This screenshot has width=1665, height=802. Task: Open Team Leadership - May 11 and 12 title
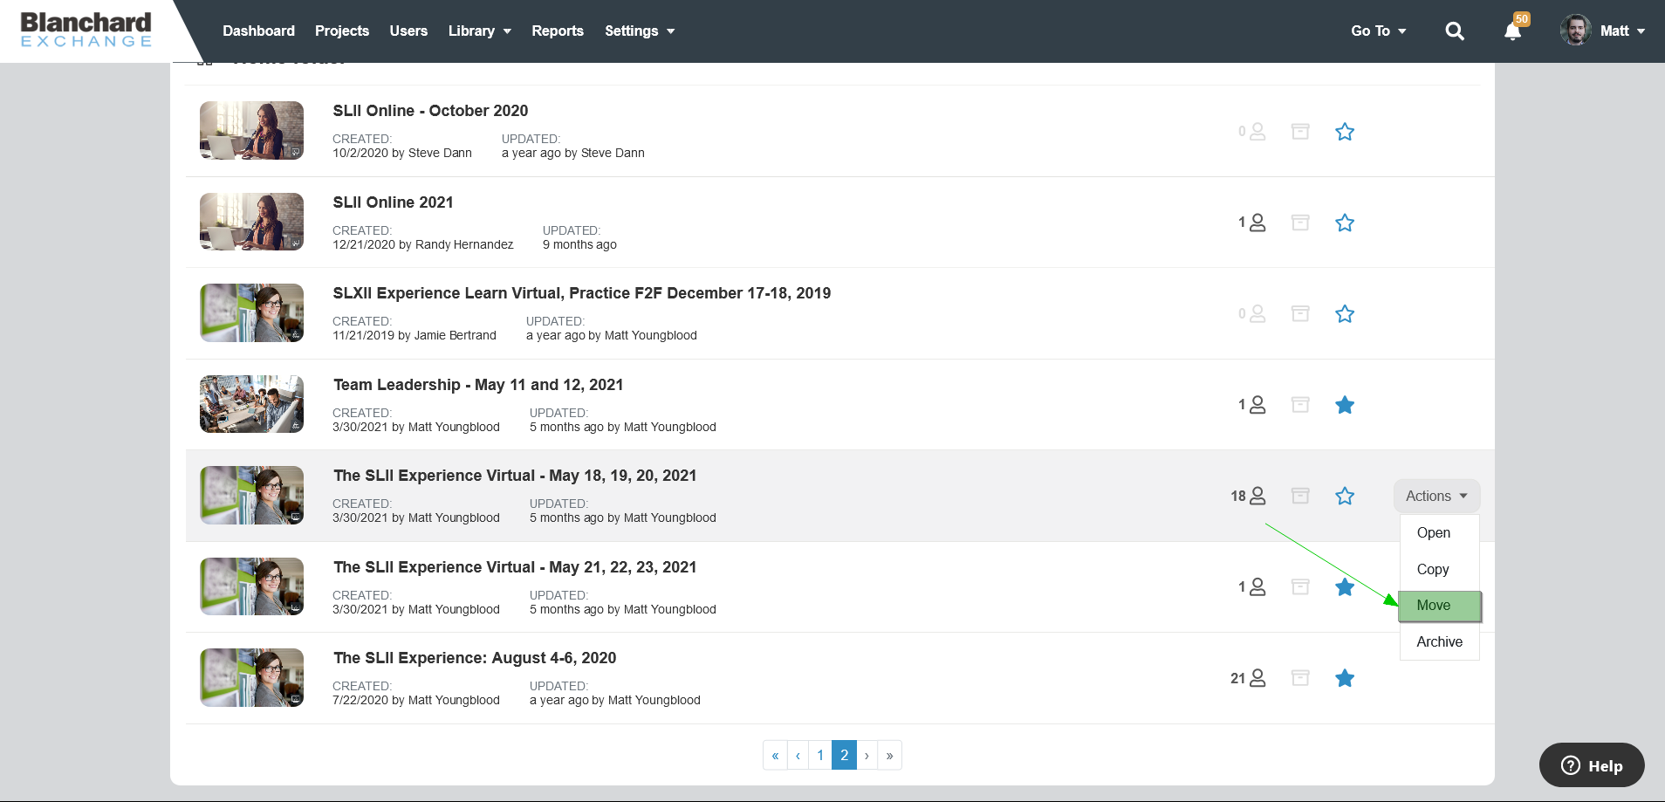tap(478, 385)
